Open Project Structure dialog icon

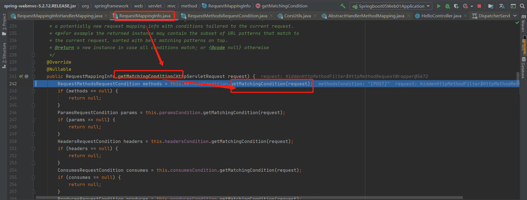click(491, 6)
